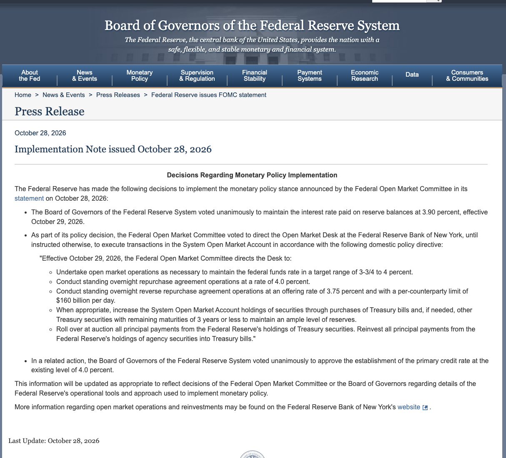
Task: Go to Home in the breadcrumb
Action: pos(23,95)
